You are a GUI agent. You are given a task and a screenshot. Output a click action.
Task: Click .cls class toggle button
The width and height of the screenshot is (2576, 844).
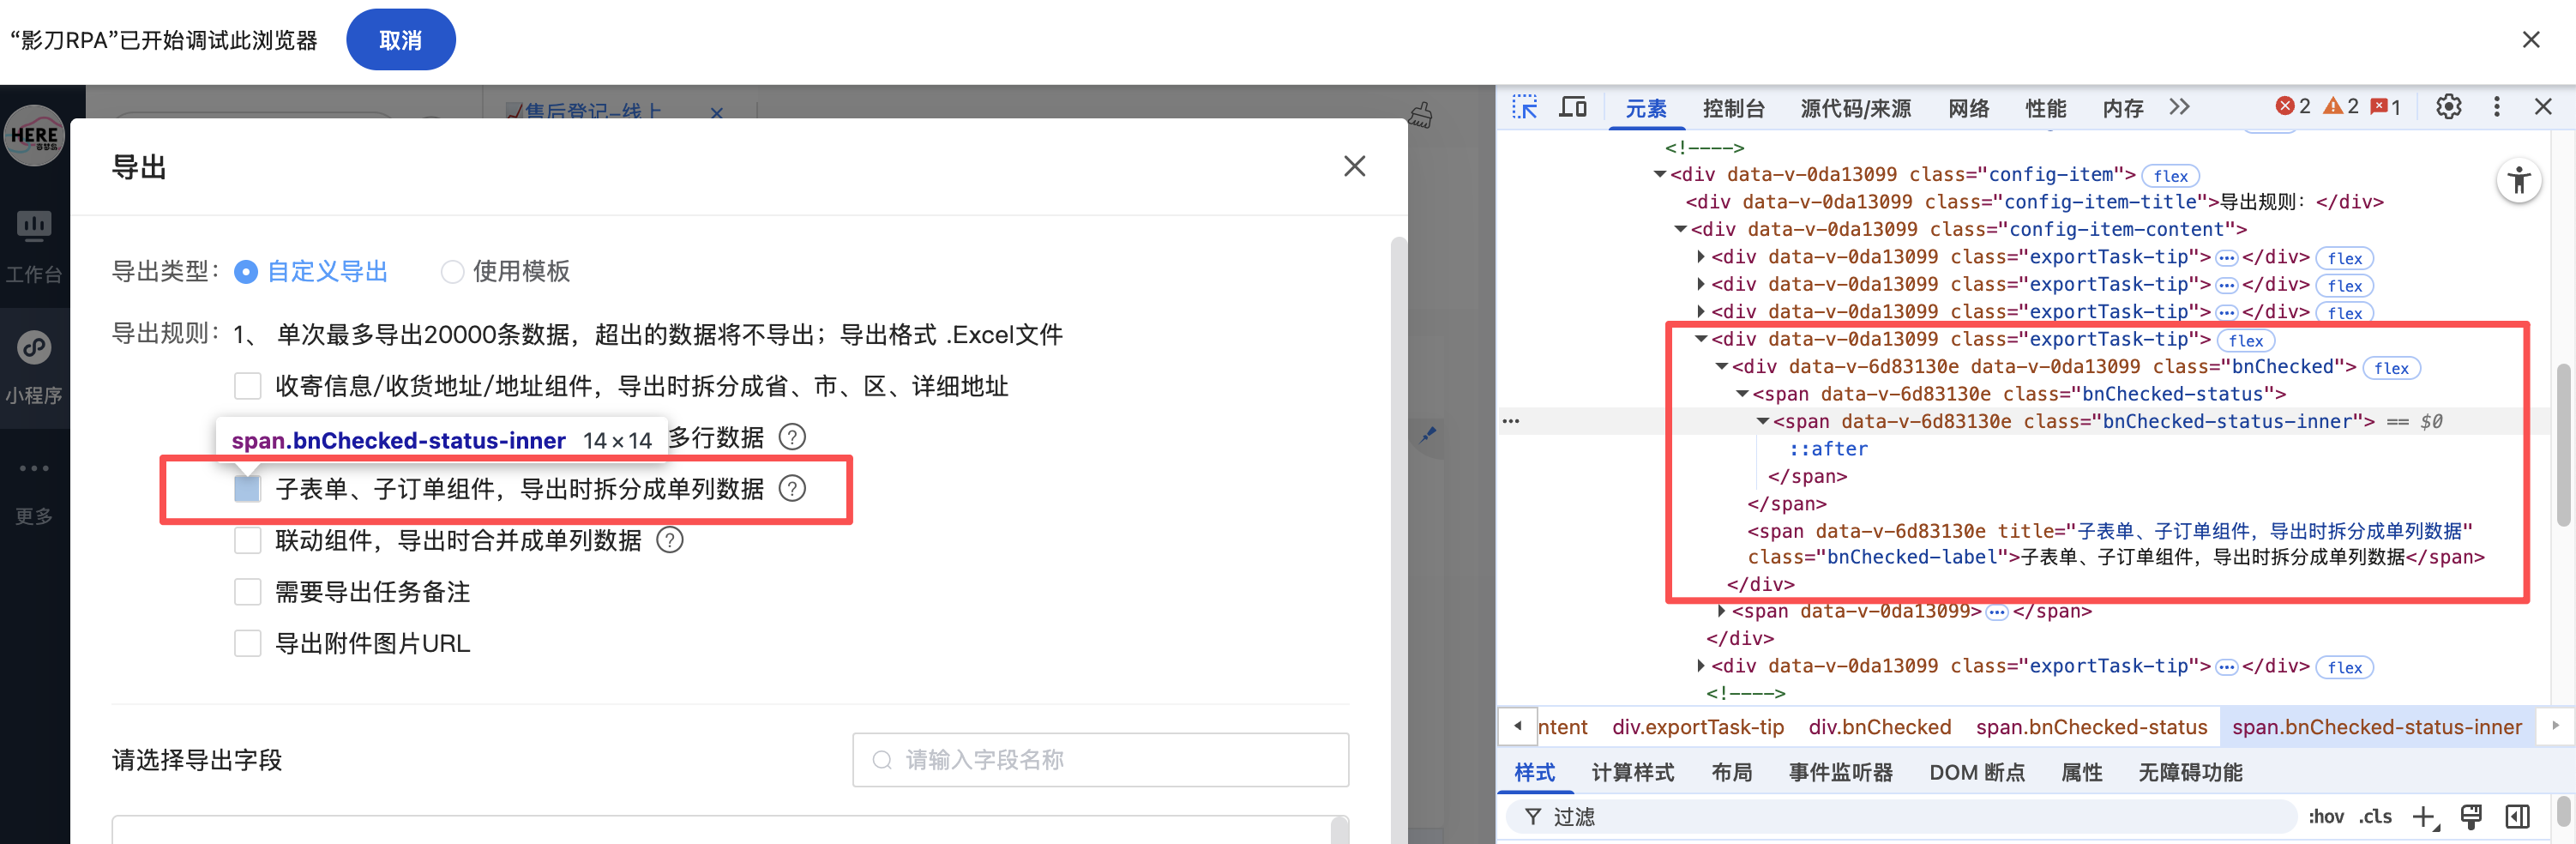(x=2376, y=817)
